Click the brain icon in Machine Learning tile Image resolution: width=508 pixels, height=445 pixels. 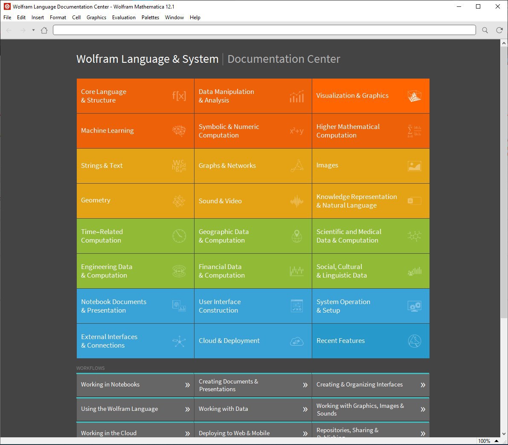[x=179, y=131]
